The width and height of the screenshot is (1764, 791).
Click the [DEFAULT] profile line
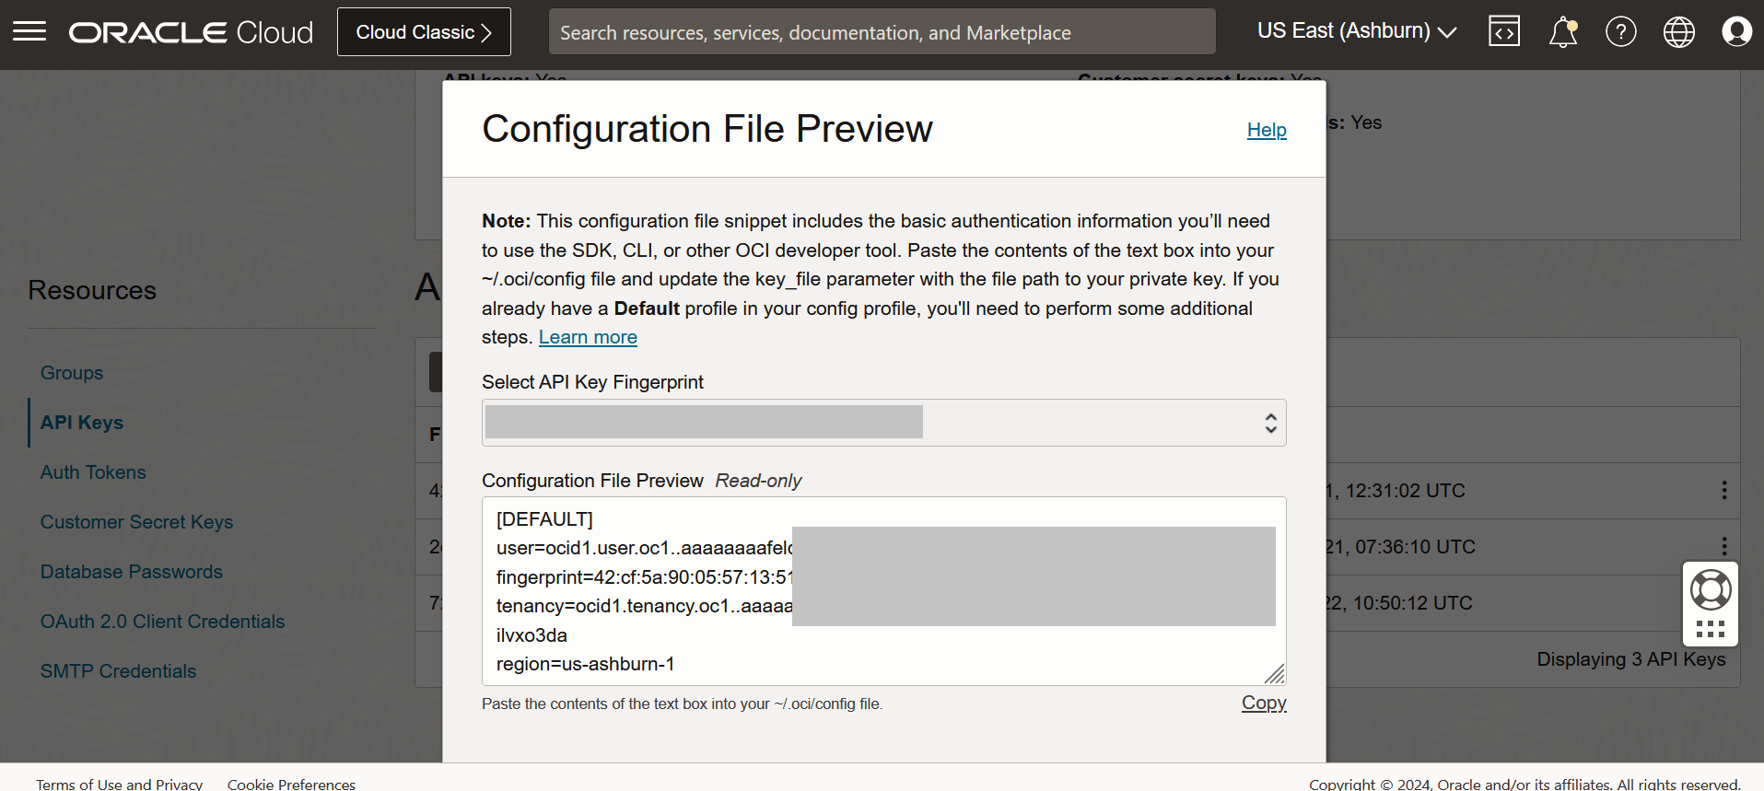(x=544, y=519)
